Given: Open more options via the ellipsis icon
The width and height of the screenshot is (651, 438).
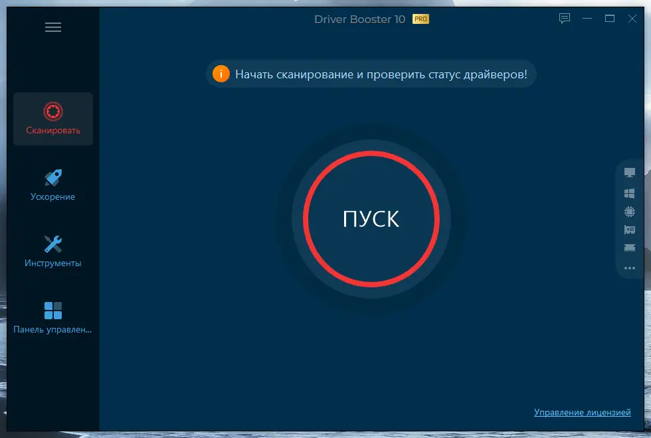Looking at the screenshot, I should click(629, 268).
